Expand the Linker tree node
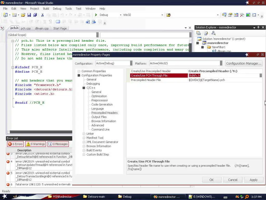 pyautogui.click(x=84, y=134)
